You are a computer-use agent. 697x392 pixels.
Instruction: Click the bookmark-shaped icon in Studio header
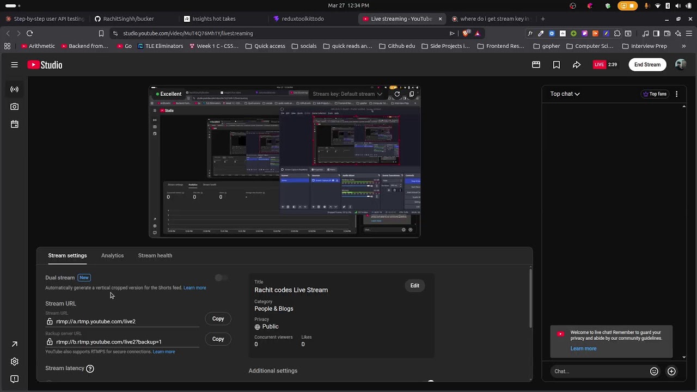556,65
